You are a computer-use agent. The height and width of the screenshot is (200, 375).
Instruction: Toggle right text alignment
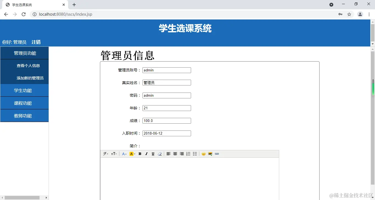[x=182, y=154]
